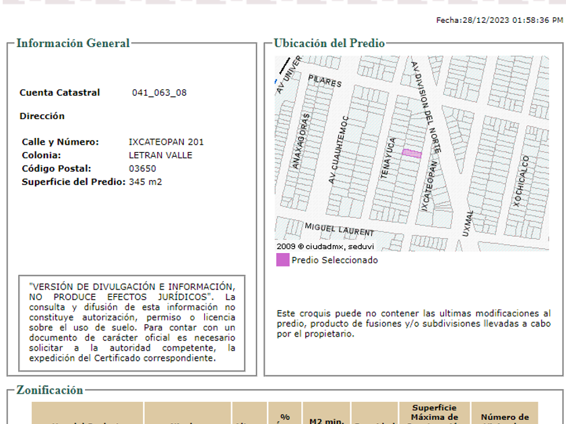
Task: Click the Superficie Máxima table column header
Action: coord(434,413)
